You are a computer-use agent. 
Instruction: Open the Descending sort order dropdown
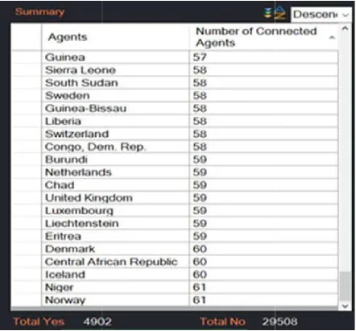321,14
